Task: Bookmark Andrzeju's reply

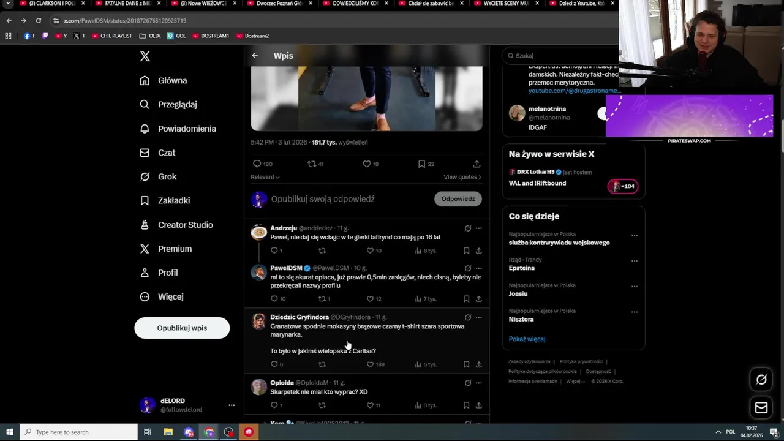Action: pos(466,251)
